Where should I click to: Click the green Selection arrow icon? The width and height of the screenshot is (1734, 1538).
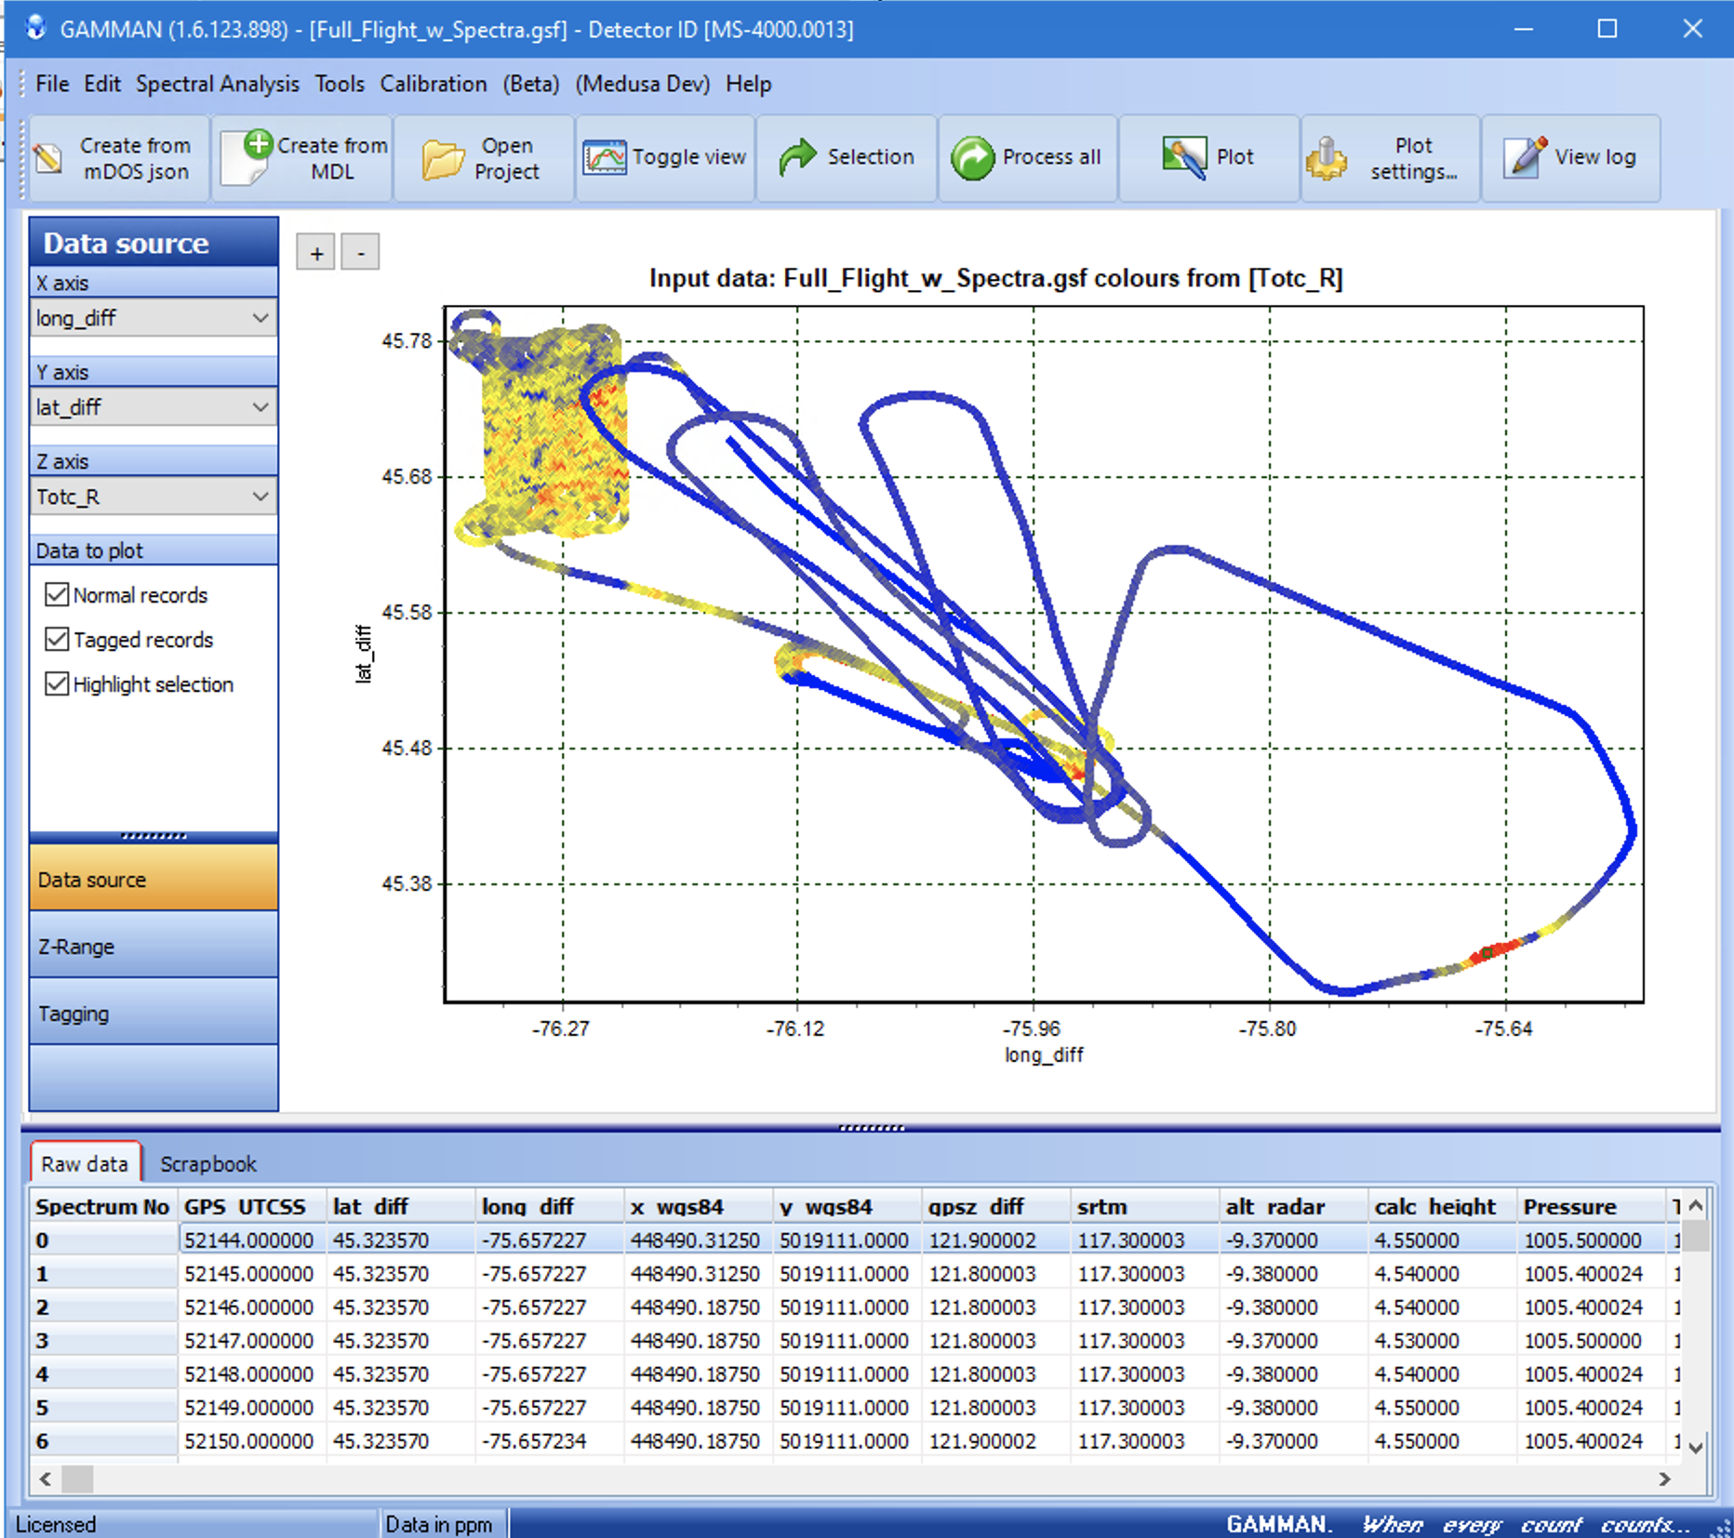[797, 158]
